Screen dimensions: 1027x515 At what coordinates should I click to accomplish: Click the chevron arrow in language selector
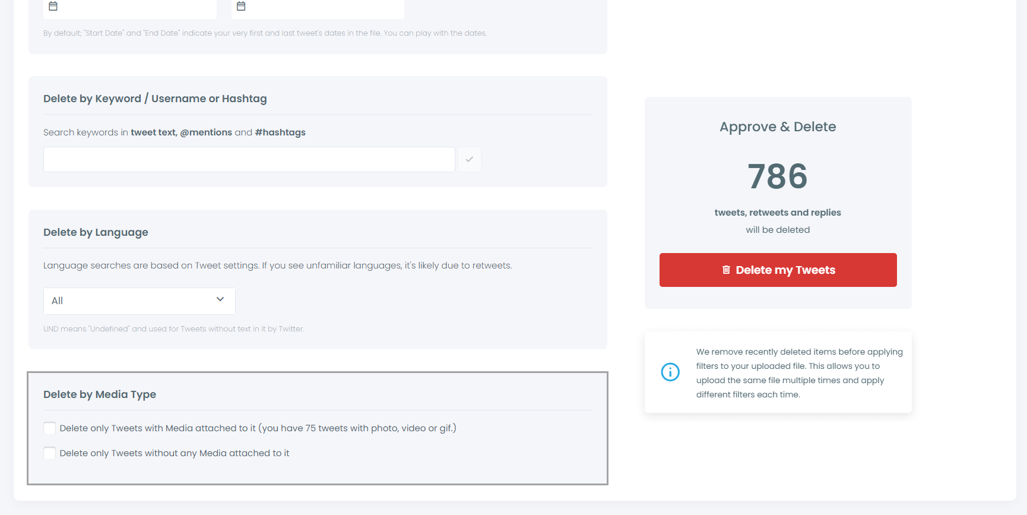pyautogui.click(x=220, y=299)
